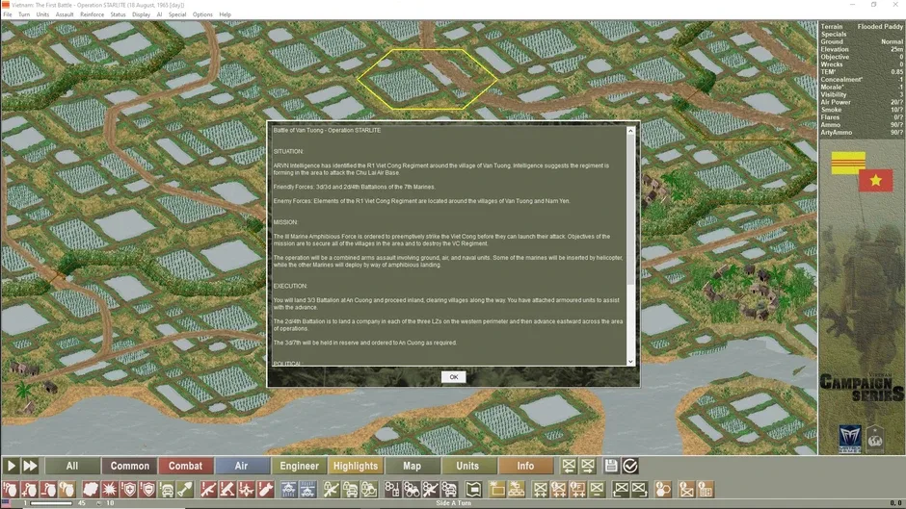Viewport: 906px width, 509px height.
Task: Click the floppy disk save icon
Action: (611, 466)
